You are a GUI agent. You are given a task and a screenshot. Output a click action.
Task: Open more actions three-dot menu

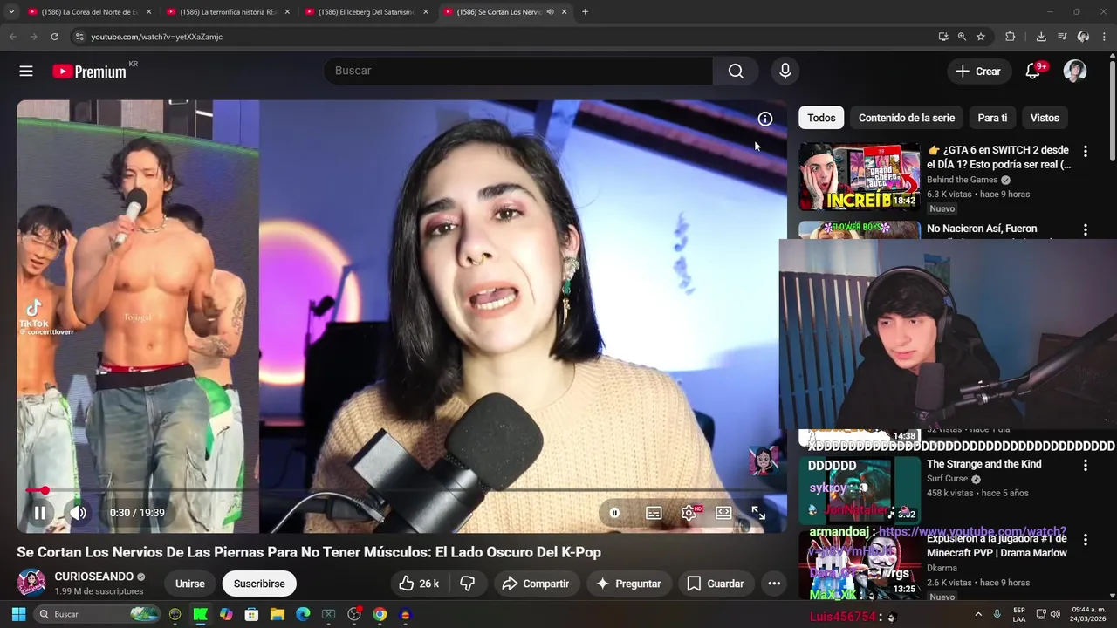click(x=774, y=584)
